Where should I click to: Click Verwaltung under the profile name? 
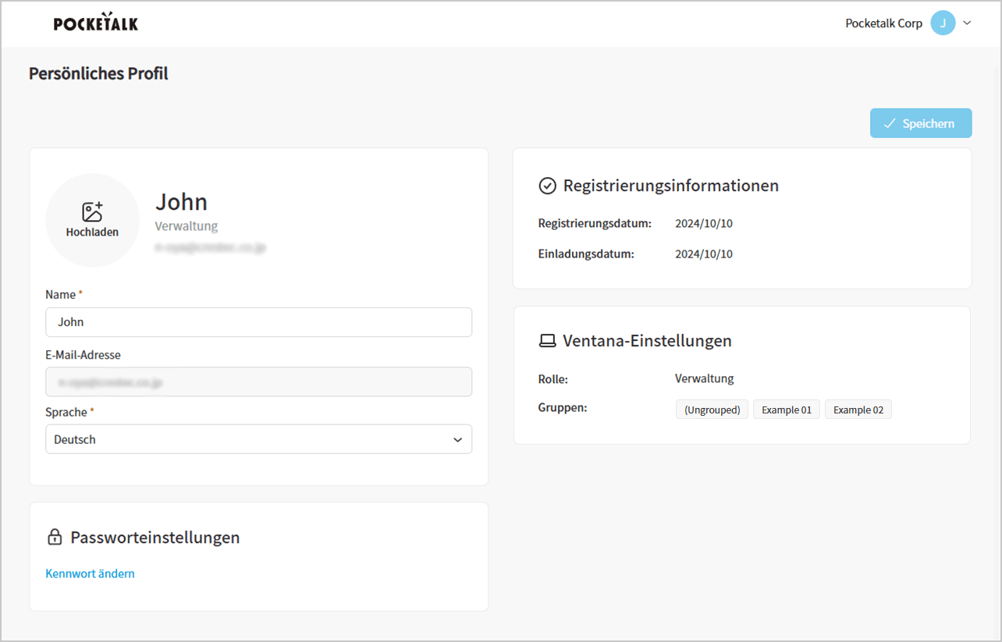[187, 226]
